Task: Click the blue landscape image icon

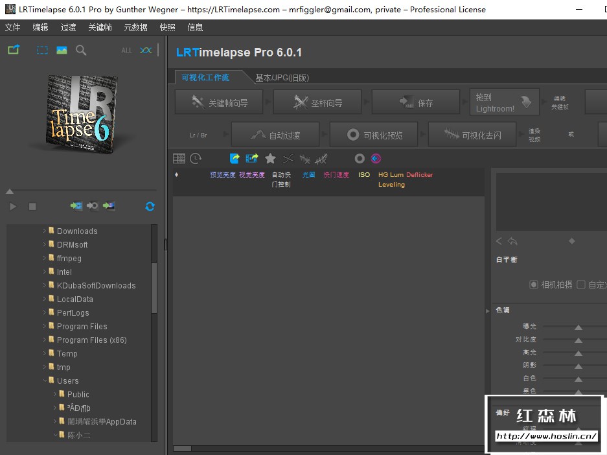Action: (62, 51)
